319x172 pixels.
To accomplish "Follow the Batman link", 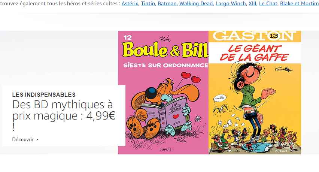I will coord(167,3).
